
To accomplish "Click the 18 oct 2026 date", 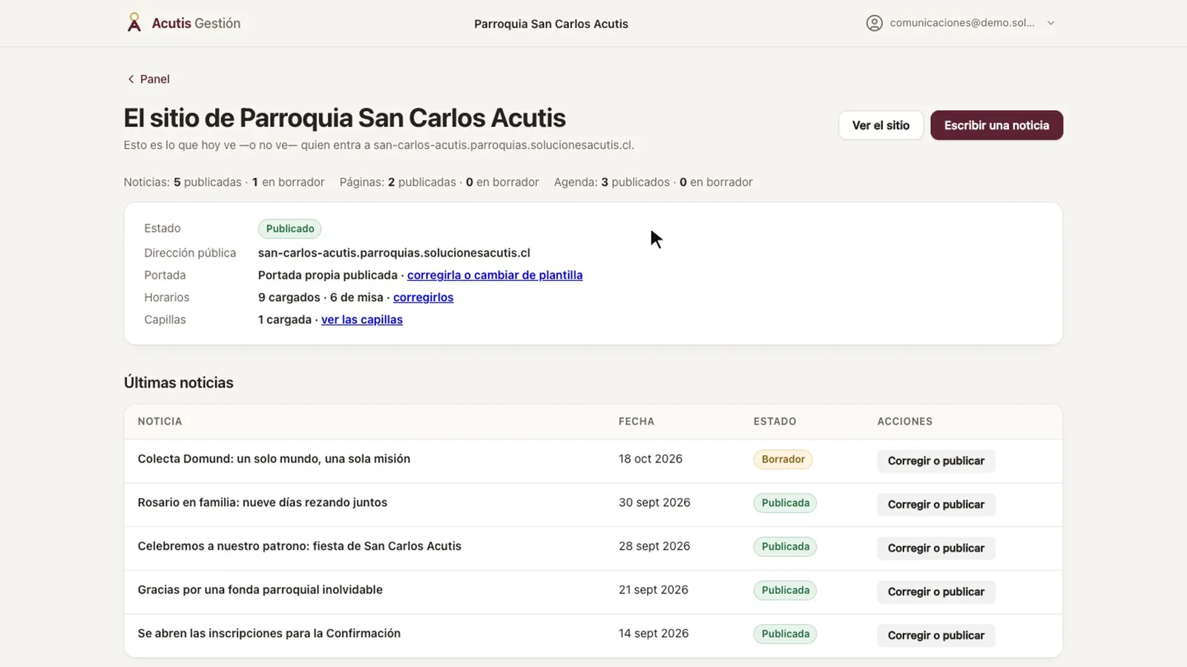I will coord(651,459).
